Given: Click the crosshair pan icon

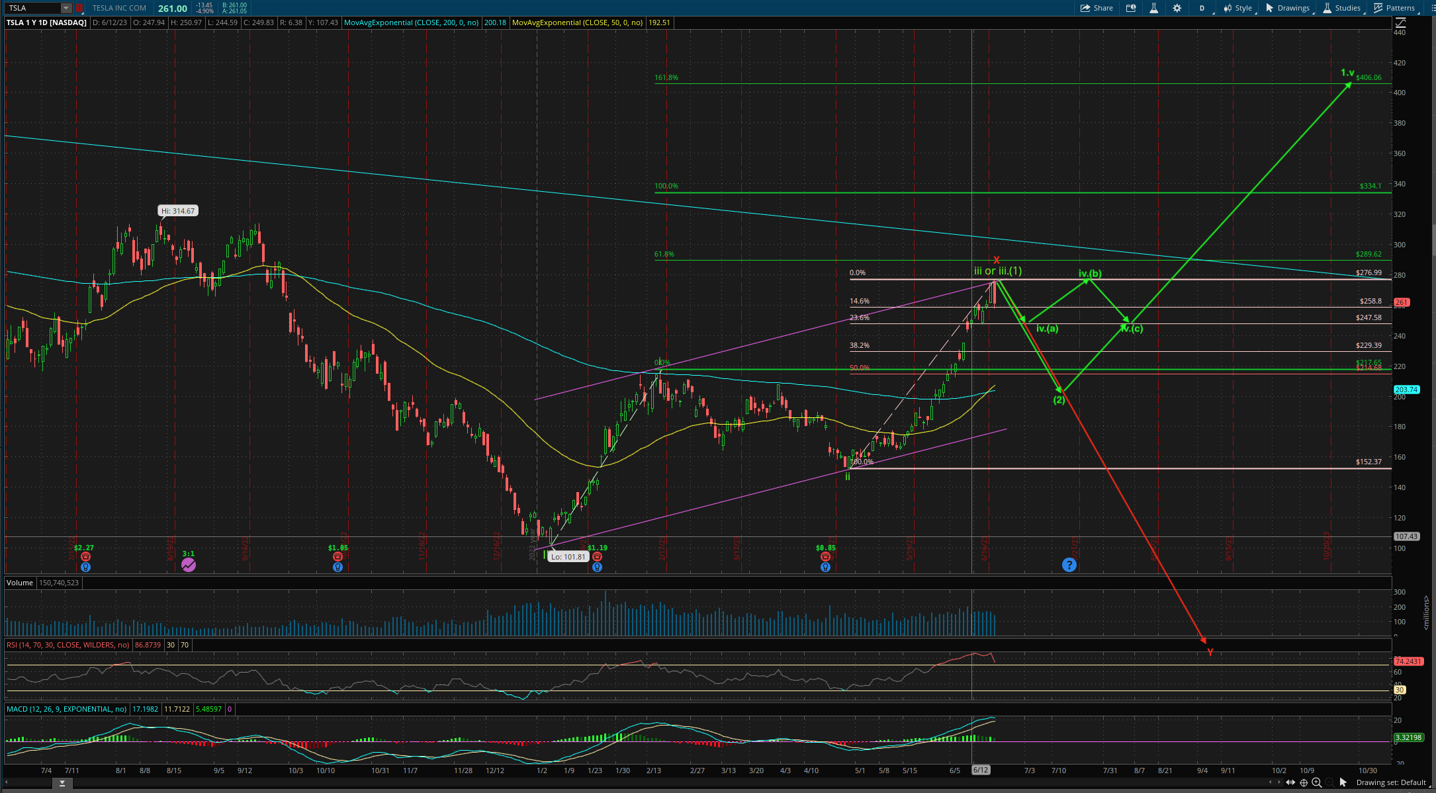Looking at the screenshot, I should click(x=1304, y=782).
